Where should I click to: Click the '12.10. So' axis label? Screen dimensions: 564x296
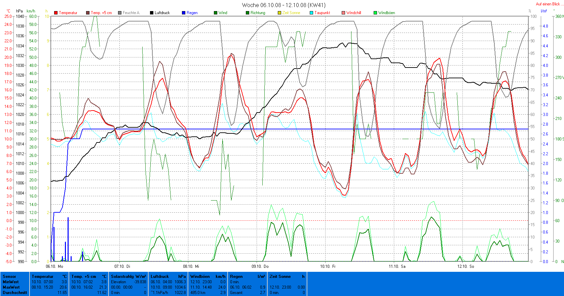click(x=465, y=266)
